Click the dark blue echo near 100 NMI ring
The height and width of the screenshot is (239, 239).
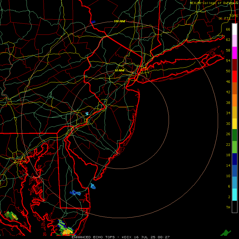tap(93, 22)
